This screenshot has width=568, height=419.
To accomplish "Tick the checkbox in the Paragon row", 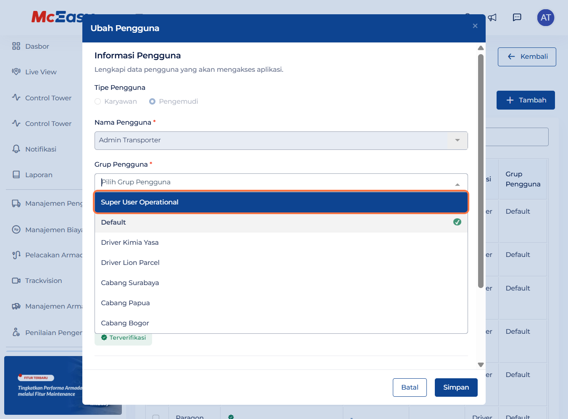I will pyautogui.click(x=156, y=417).
